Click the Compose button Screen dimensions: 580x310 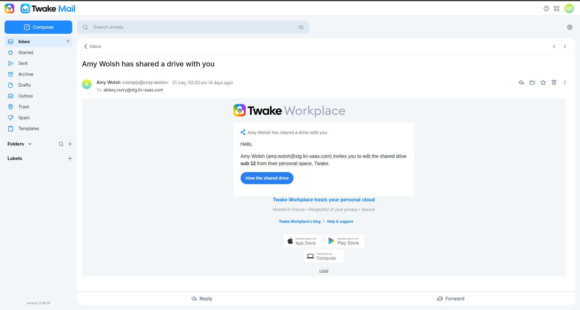[38, 27]
